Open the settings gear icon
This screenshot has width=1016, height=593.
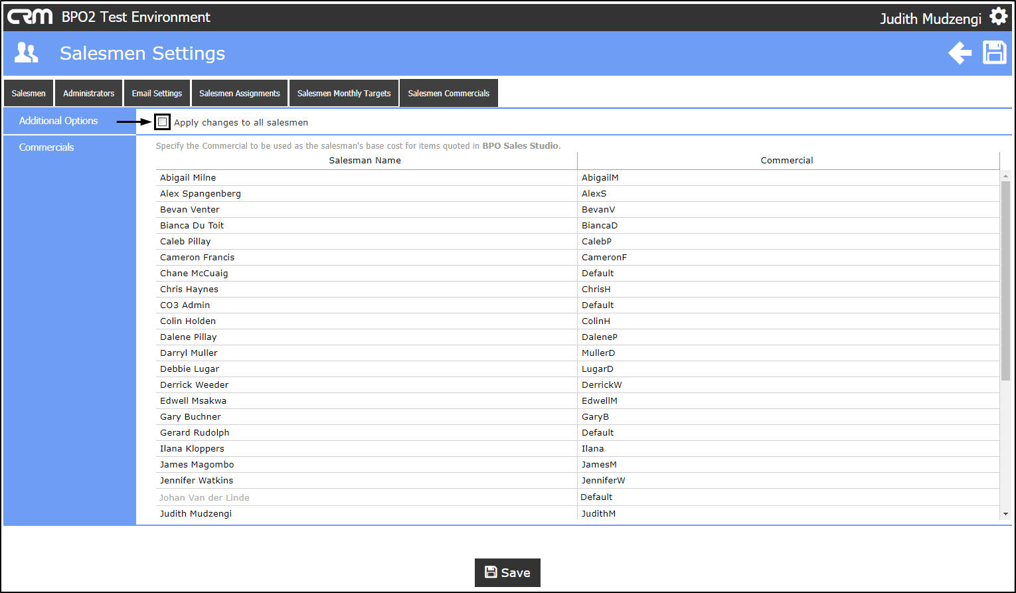[x=998, y=17]
